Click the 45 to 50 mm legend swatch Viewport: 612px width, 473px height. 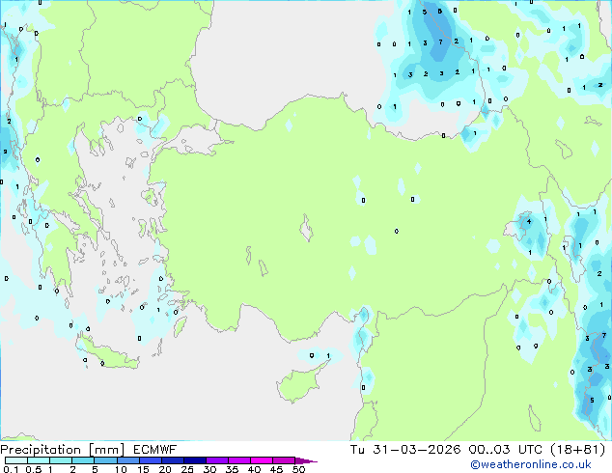(x=284, y=460)
